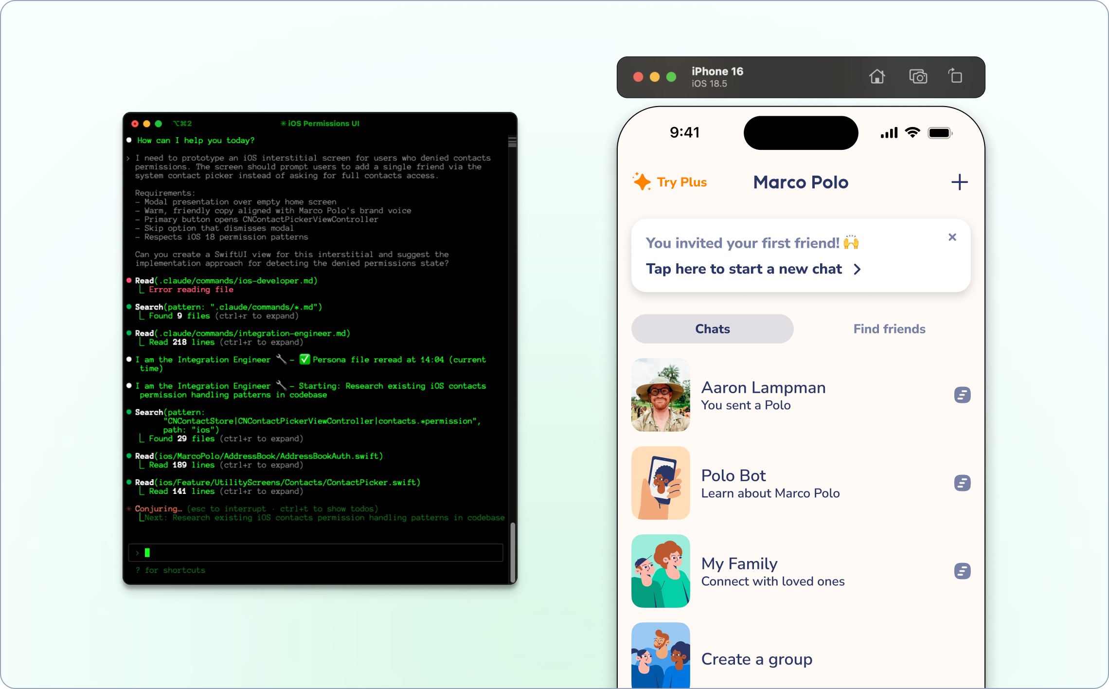Screen dimensions: 1109x689
Task: Open the Polo Bot avatar thumbnail
Action: 661,483
